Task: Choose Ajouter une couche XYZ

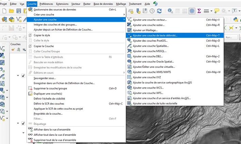Action: pos(175,77)
